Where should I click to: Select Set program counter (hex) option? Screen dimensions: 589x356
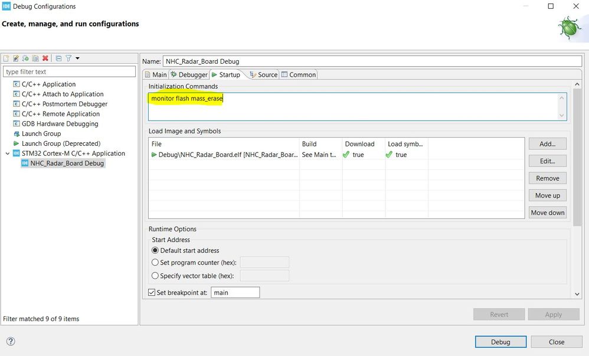pyautogui.click(x=155, y=262)
